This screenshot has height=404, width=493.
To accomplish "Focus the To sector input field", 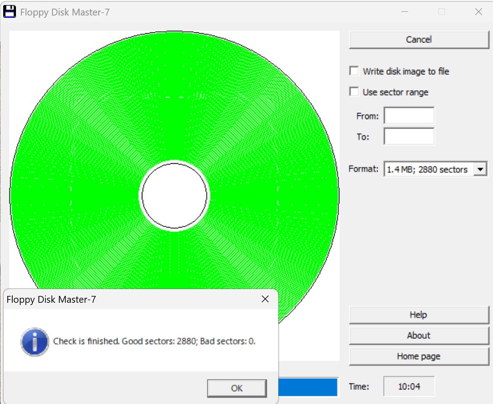I will coord(409,136).
